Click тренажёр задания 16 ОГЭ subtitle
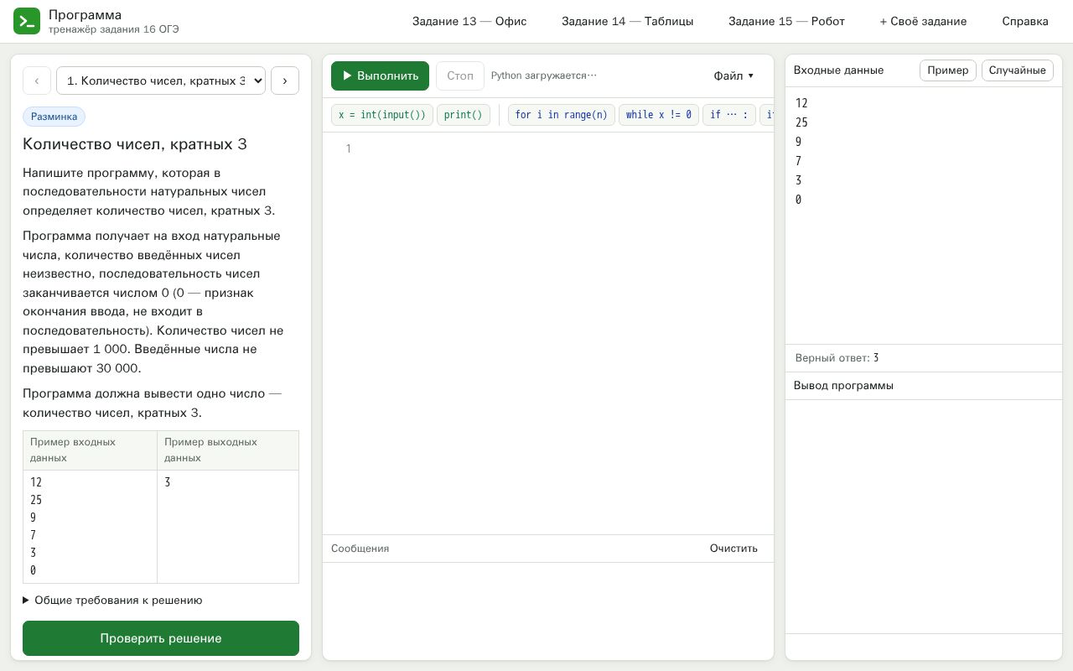Viewport: 1073px width, 671px height. 113,29
